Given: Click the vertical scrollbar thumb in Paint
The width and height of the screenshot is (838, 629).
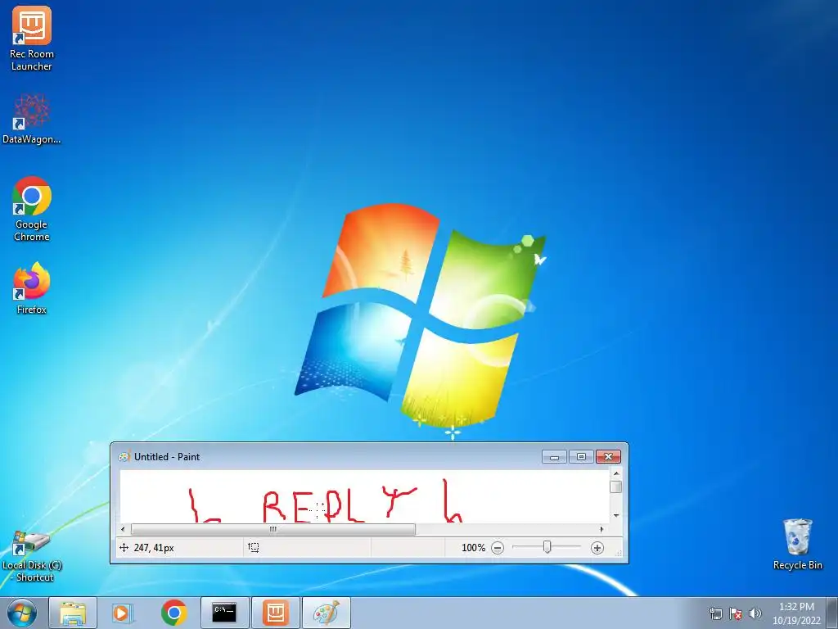Looking at the screenshot, I should [615, 486].
